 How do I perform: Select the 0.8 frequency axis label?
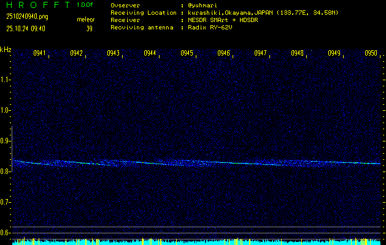click(6, 171)
